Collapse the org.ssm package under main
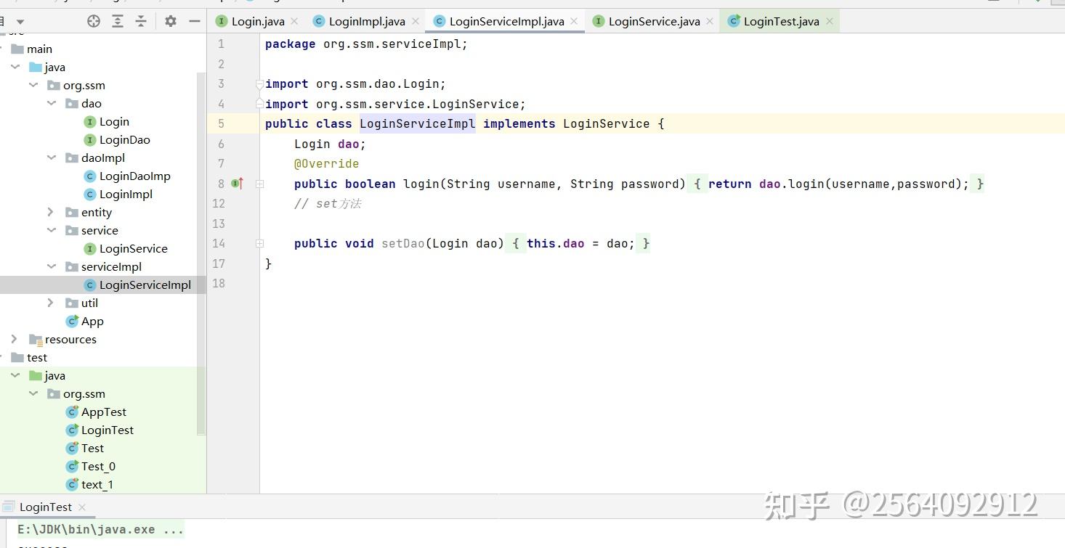 pos(33,85)
